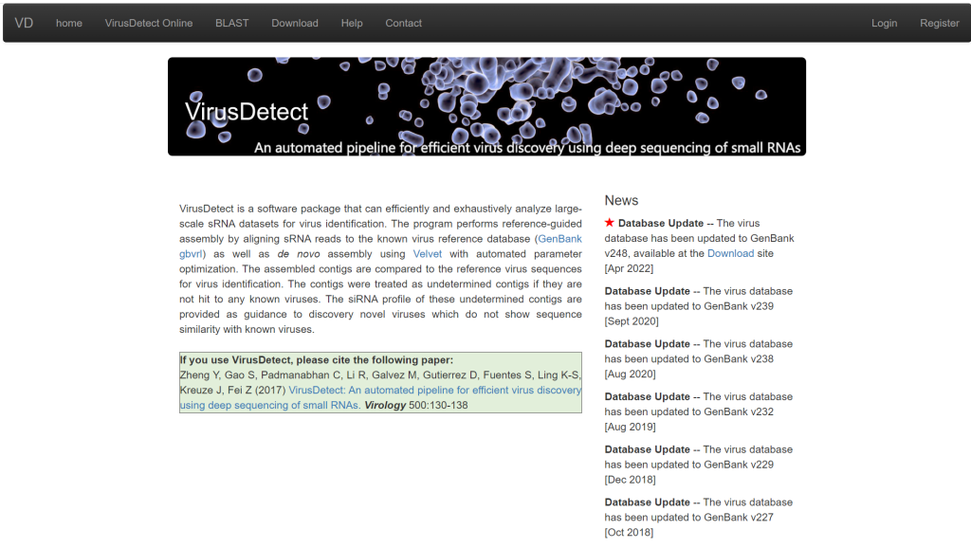Viewport: 971px width, 548px height.
Task: Click the Register link
Action: pyautogui.click(x=940, y=23)
